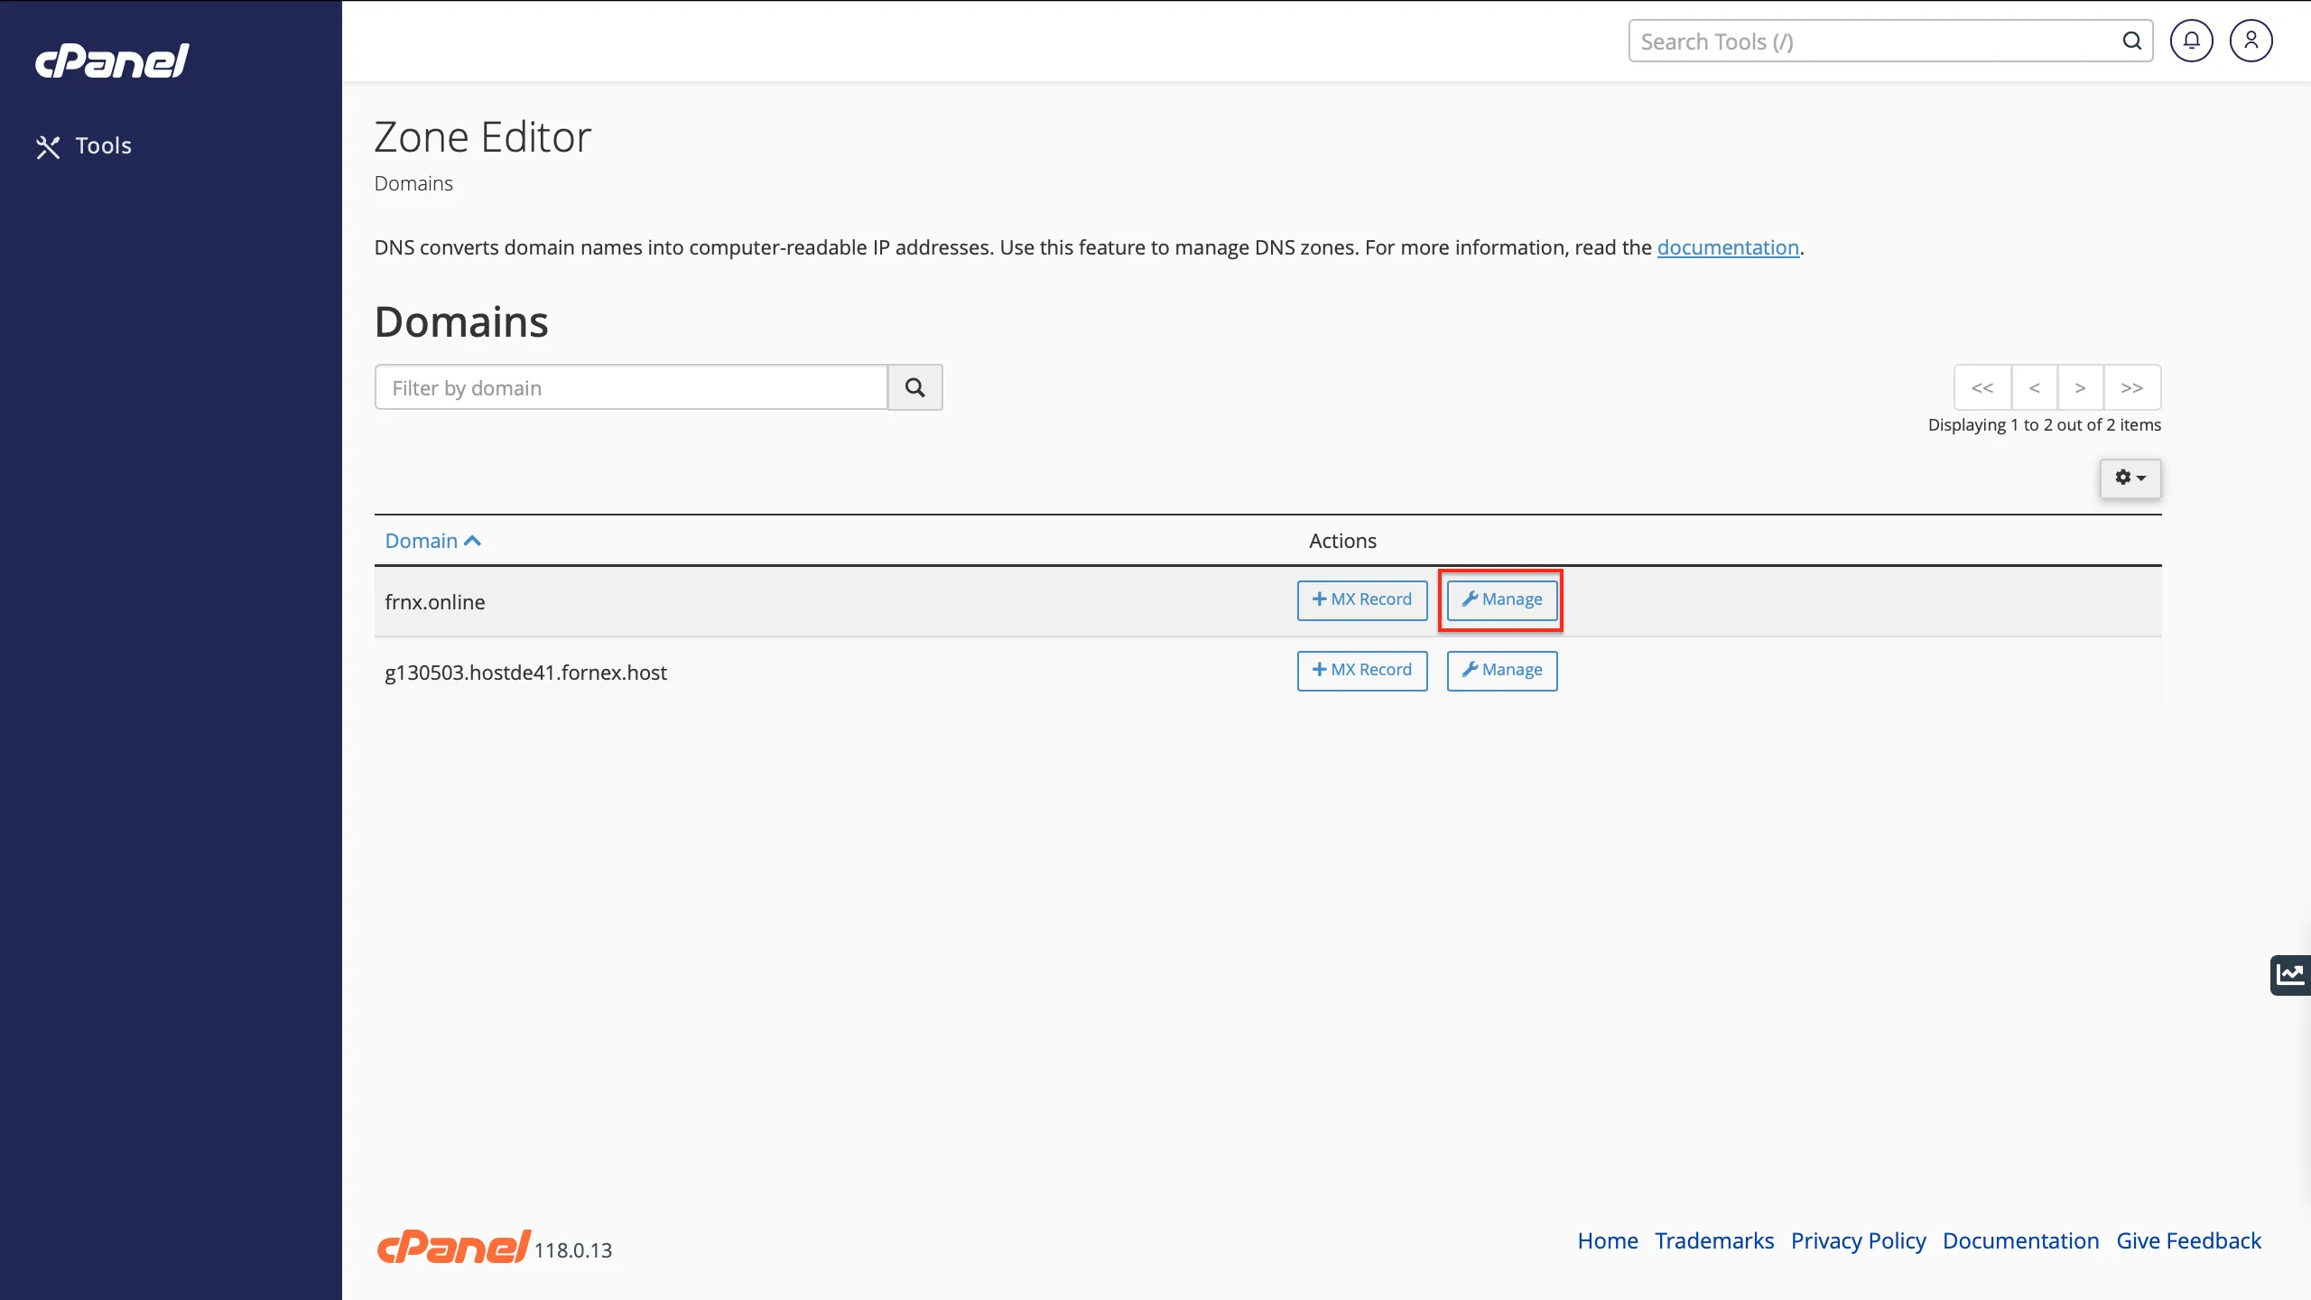2311x1300 pixels.
Task: Click the cPanel logo in sidebar
Action: coord(112,60)
